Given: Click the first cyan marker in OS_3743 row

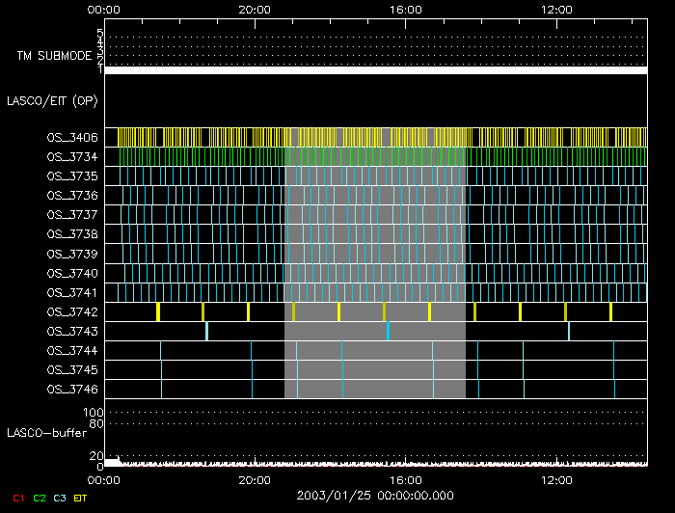Looking at the screenshot, I should pos(206,331).
